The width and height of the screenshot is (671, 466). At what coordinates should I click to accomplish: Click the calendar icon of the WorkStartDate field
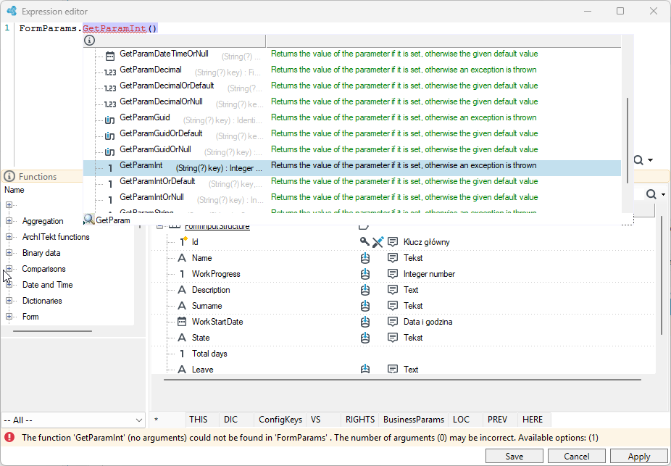[x=182, y=322]
